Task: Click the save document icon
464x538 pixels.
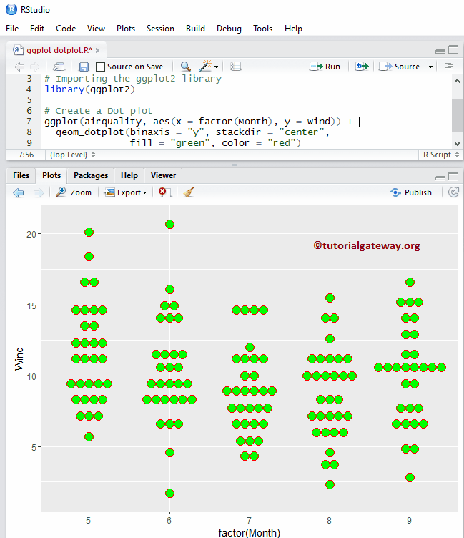Action: (x=84, y=67)
